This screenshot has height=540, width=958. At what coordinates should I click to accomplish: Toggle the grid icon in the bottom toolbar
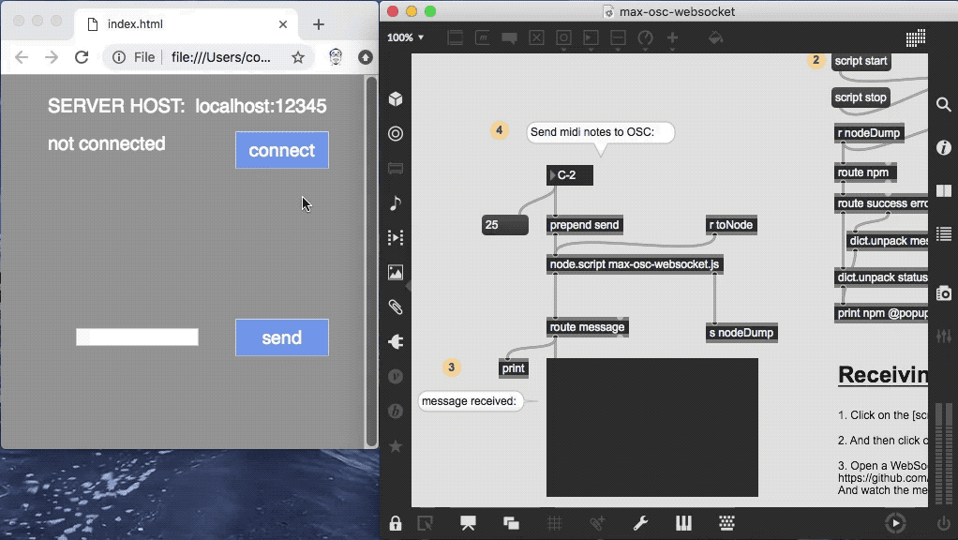pos(554,523)
